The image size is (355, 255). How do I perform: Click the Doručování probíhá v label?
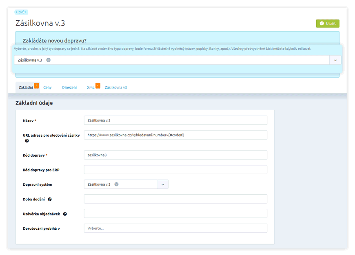click(x=41, y=228)
